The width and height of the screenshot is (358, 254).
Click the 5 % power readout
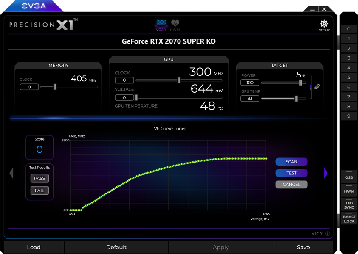click(x=301, y=75)
